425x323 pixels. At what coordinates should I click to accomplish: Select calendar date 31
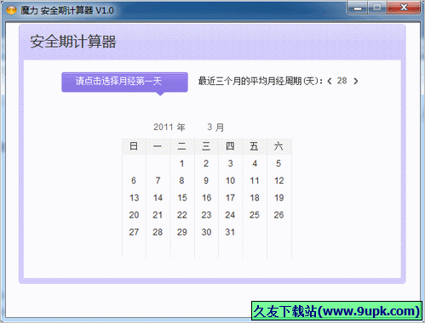click(230, 232)
